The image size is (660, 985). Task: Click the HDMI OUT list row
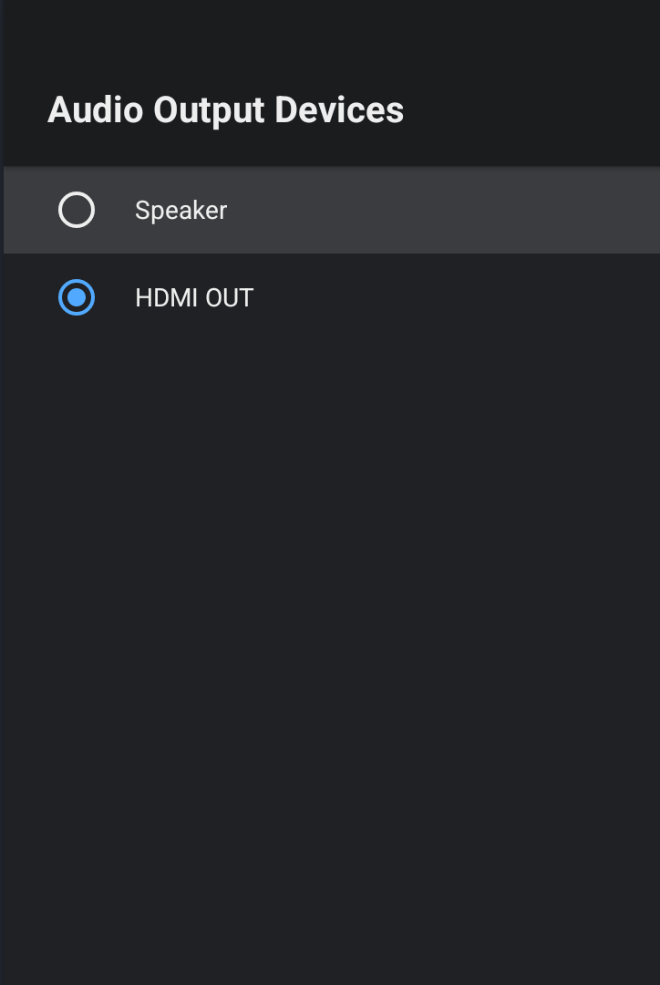(x=330, y=298)
